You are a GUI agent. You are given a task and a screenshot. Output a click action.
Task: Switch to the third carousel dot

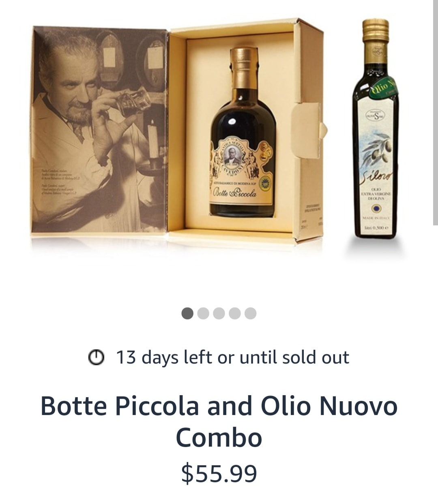pyautogui.click(x=219, y=313)
